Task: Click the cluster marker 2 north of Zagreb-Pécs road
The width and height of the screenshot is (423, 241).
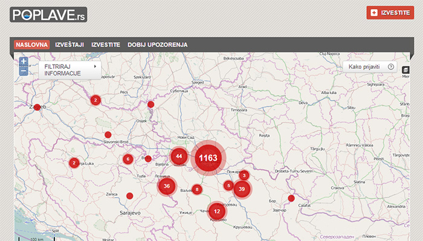Action: pos(95,100)
